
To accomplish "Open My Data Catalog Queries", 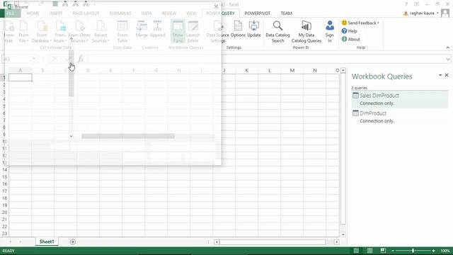I will (306, 32).
